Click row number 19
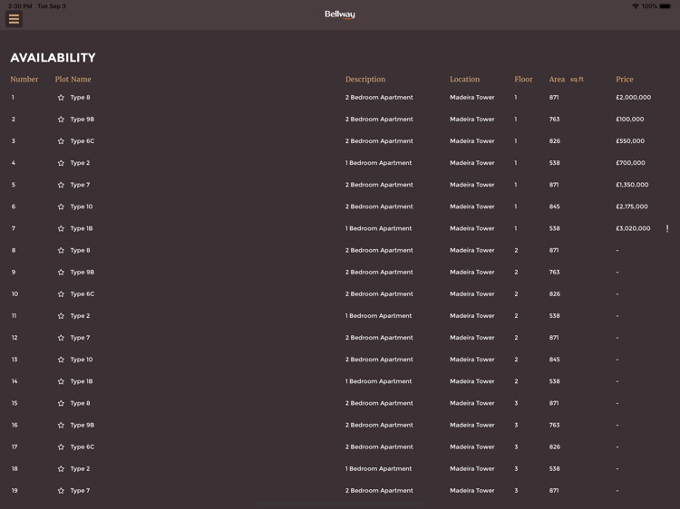 (x=15, y=490)
